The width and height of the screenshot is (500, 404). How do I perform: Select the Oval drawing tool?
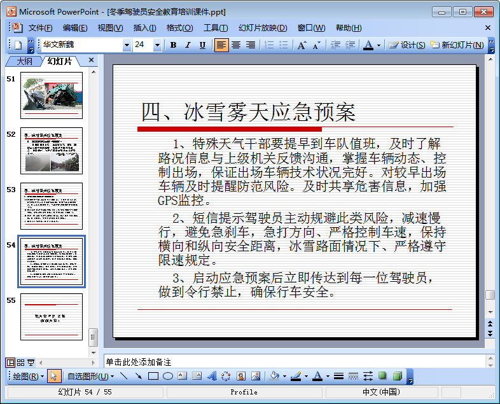click(168, 376)
